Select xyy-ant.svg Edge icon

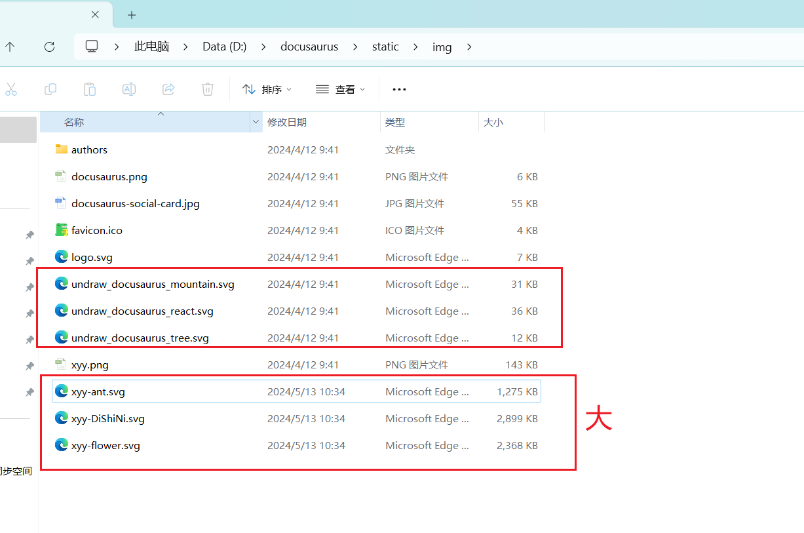62,391
